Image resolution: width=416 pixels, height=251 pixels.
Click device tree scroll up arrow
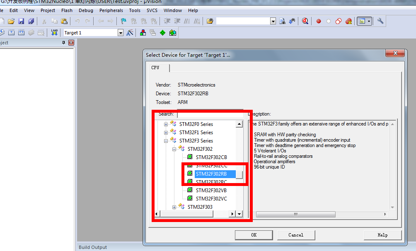coord(239,124)
